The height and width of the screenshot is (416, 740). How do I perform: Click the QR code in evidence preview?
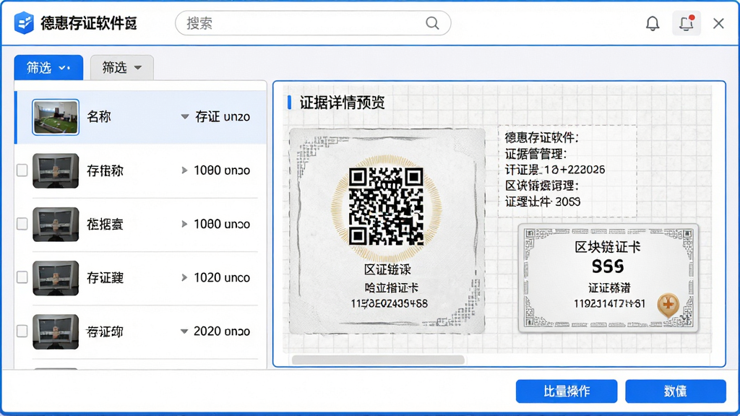pyautogui.click(x=386, y=206)
